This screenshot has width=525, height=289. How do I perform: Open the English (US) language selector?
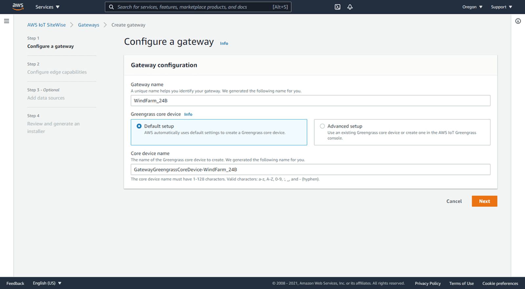pos(47,283)
